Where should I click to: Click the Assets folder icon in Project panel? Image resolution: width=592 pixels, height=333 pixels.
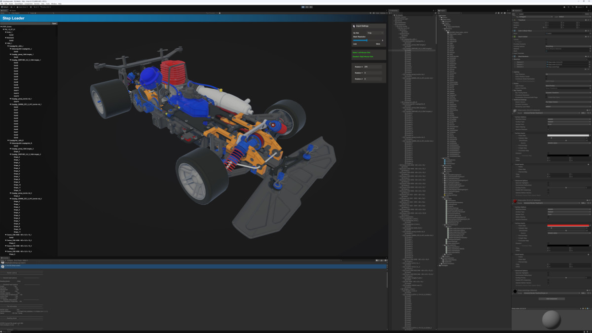440,16
